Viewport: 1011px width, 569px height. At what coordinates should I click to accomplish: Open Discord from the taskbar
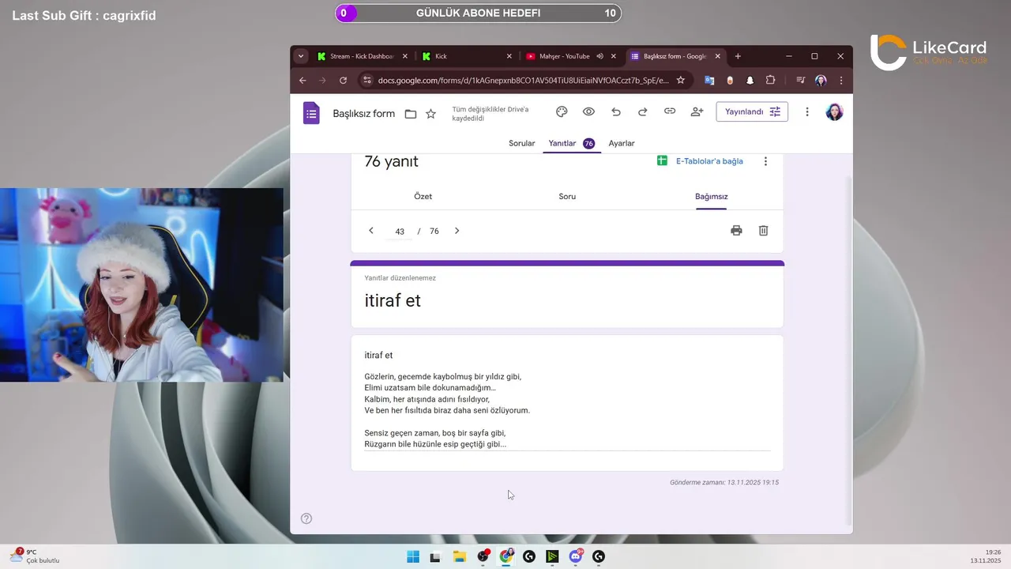click(x=576, y=556)
